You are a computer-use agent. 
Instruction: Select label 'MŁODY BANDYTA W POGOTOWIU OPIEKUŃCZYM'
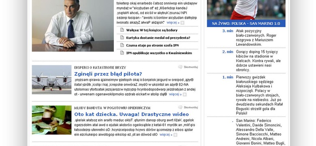pos(112,108)
